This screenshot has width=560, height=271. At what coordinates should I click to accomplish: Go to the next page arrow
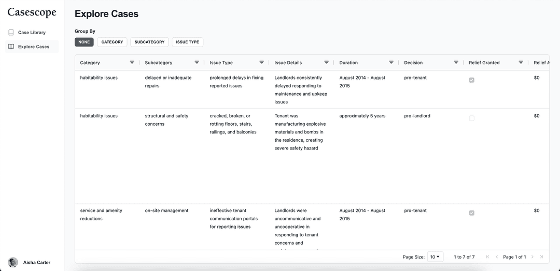click(533, 257)
